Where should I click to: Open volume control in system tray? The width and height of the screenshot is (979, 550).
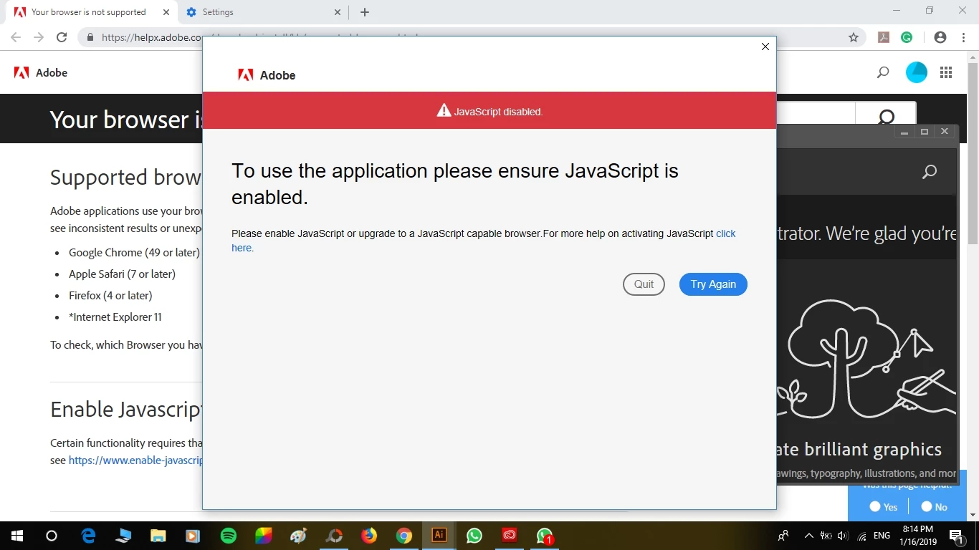843,536
